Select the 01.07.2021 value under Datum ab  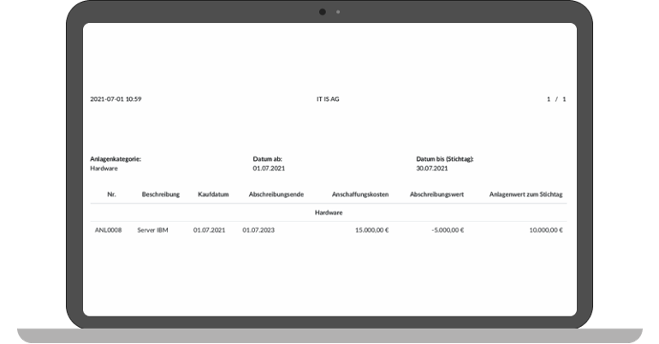tap(268, 169)
